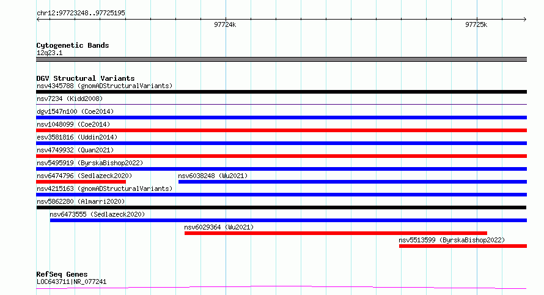
Task: Click the magenta LOC643711 gene line
Action: pyautogui.click(x=281, y=288)
